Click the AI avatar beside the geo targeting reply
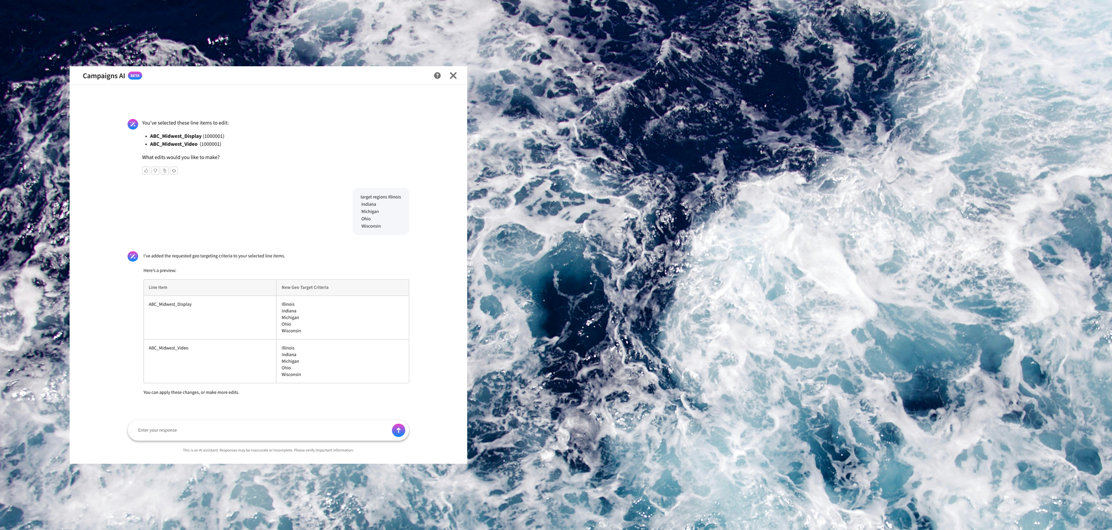Image resolution: width=1112 pixels, height=530 pixels. point(133,256)
